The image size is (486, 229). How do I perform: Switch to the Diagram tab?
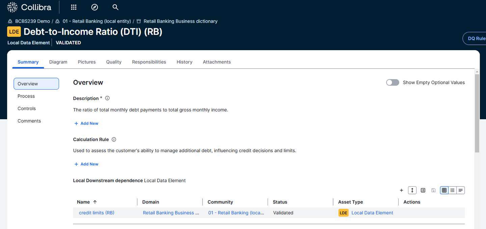click(58, 62)
